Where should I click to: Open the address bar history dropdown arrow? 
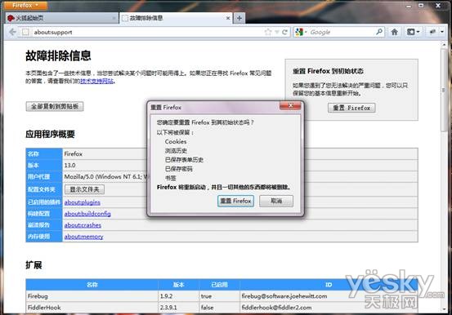276,32
